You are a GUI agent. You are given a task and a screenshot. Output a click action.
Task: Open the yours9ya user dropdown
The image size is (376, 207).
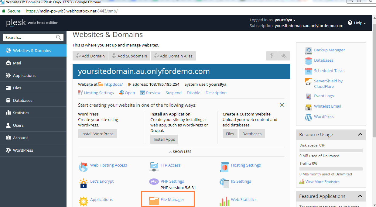(285, 20)
